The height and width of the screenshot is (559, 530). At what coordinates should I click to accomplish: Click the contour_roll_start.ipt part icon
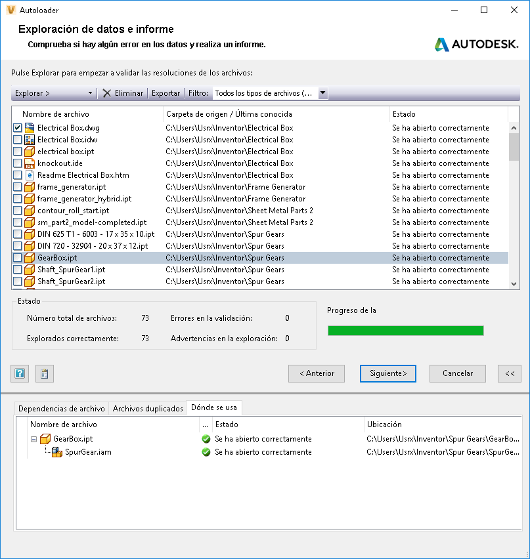30,211
